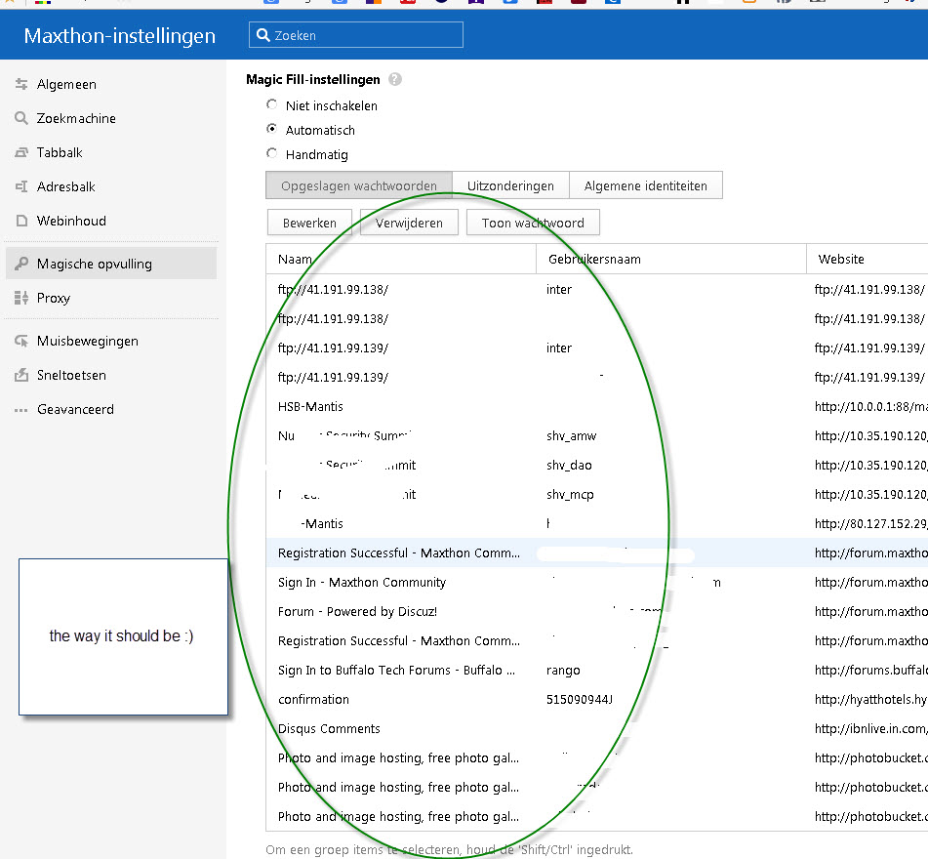Click the Magische opvulling key icon
This screenshot has width=928, height=859.
[x=21, y=264]
